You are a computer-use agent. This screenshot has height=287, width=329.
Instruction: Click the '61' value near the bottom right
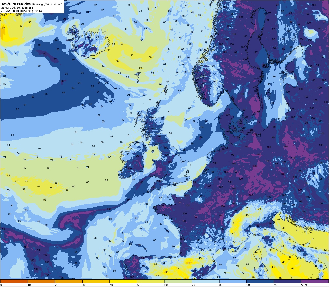click(x=292, y=278)
